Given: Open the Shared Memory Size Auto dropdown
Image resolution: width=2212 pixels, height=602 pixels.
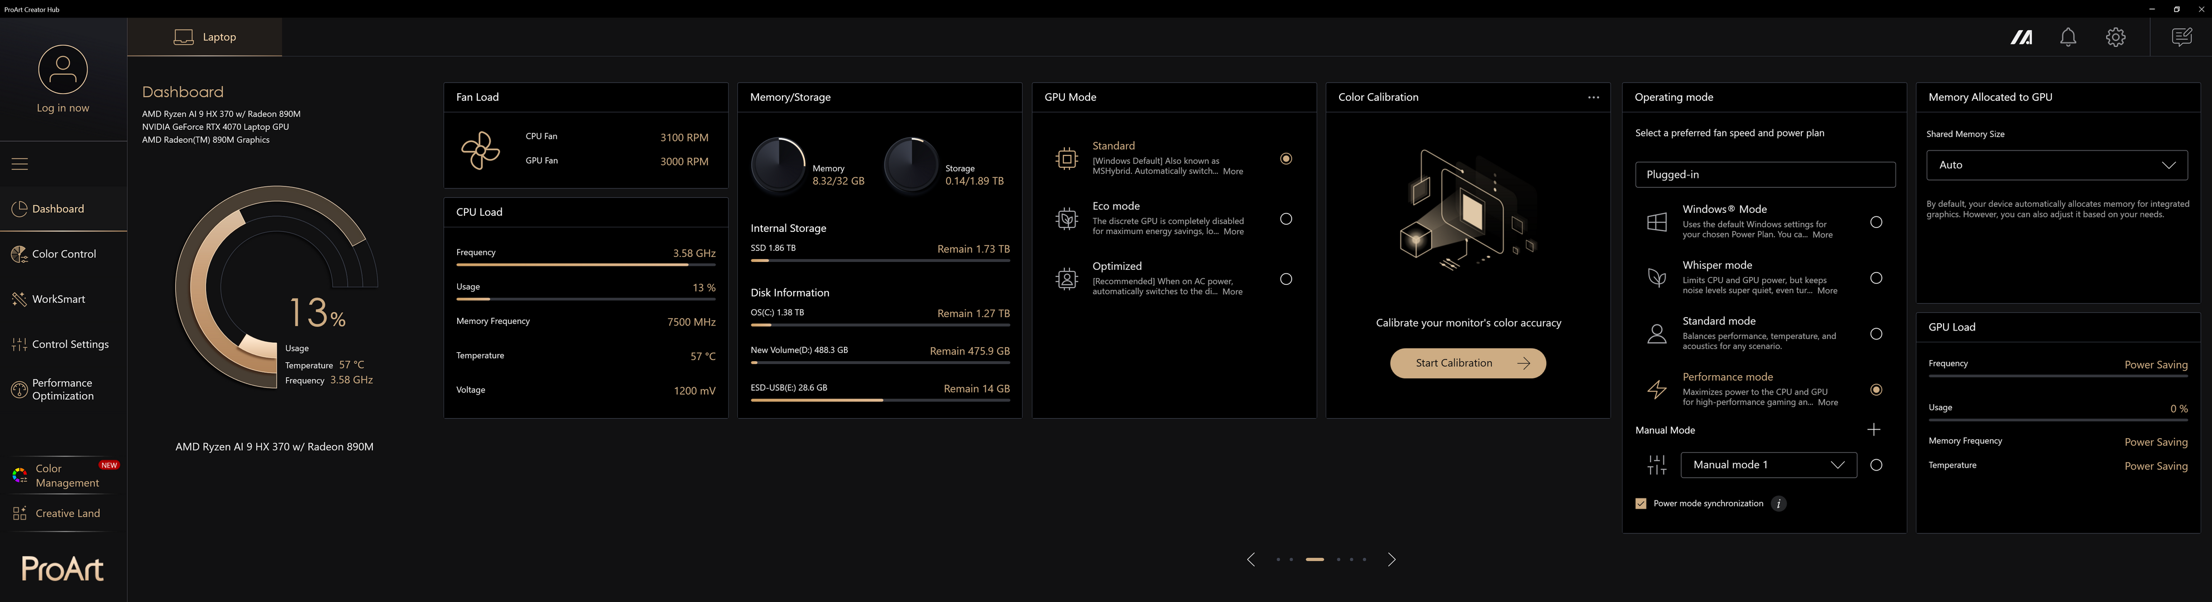Looking at the screenshot, I should [x=2057, y=164].
